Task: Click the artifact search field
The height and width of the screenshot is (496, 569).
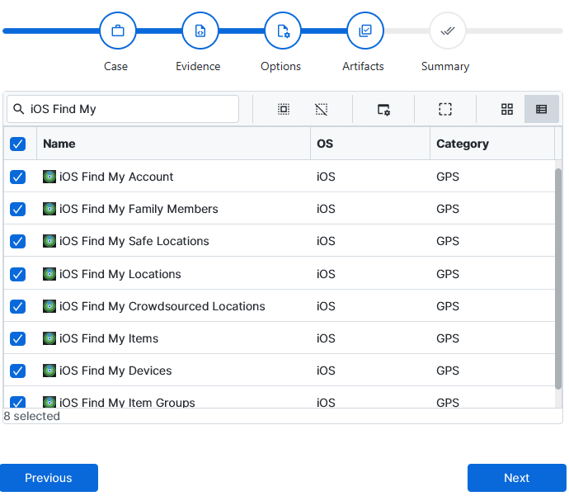Action: click(123, 109)
